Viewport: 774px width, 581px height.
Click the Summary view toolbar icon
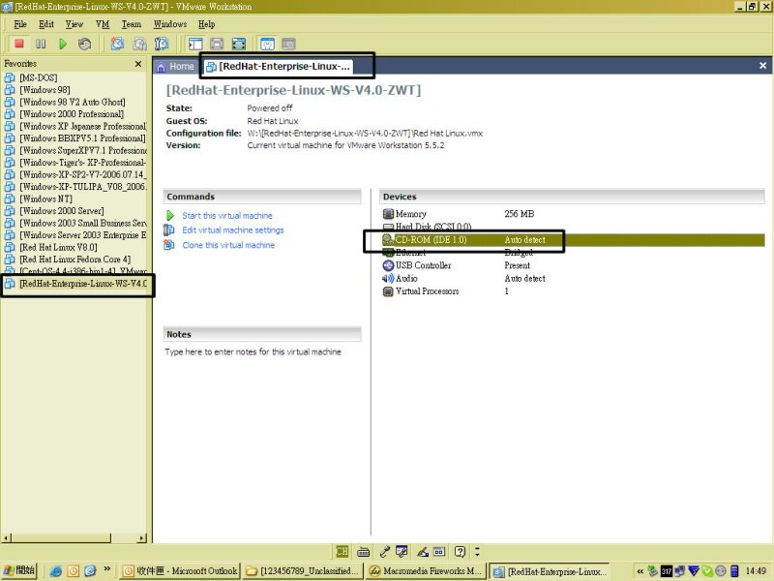point(267,44)
